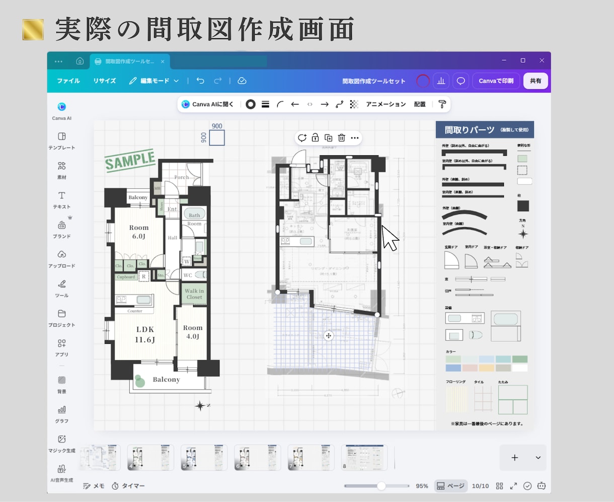Choose the line end arrow option
This screenshot has width=614, height=502.
click(325, 105)
